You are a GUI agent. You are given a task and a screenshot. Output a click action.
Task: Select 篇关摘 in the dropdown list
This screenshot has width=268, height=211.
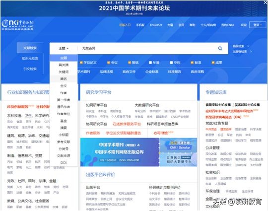(64, 65)
